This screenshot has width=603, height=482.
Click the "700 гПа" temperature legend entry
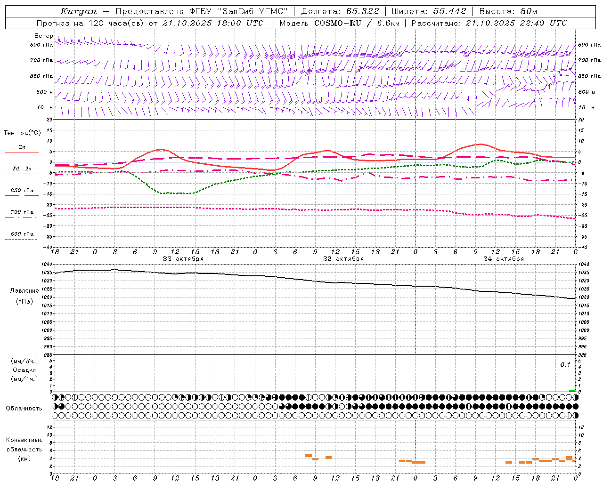(x=22, y=212)
